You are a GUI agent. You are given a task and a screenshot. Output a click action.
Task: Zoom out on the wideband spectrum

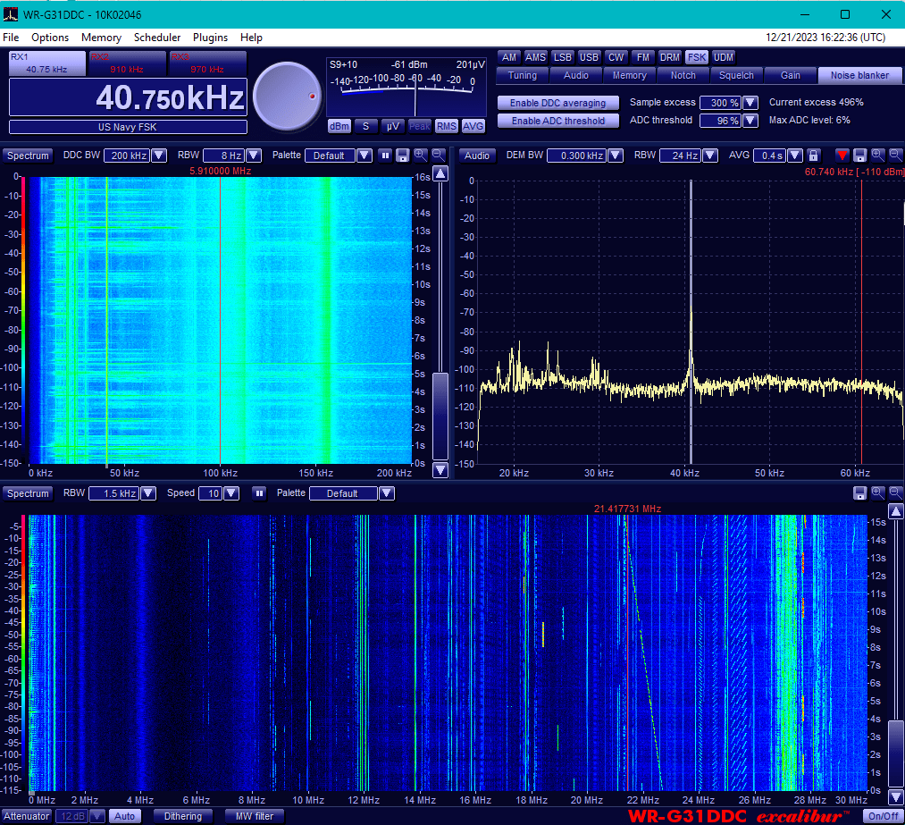[x=896, y=493]
